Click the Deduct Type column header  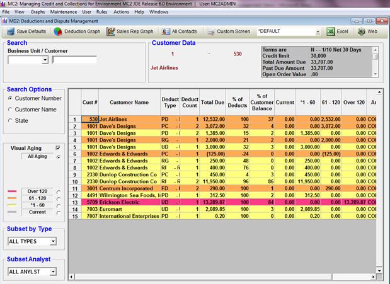coord(170,103)
